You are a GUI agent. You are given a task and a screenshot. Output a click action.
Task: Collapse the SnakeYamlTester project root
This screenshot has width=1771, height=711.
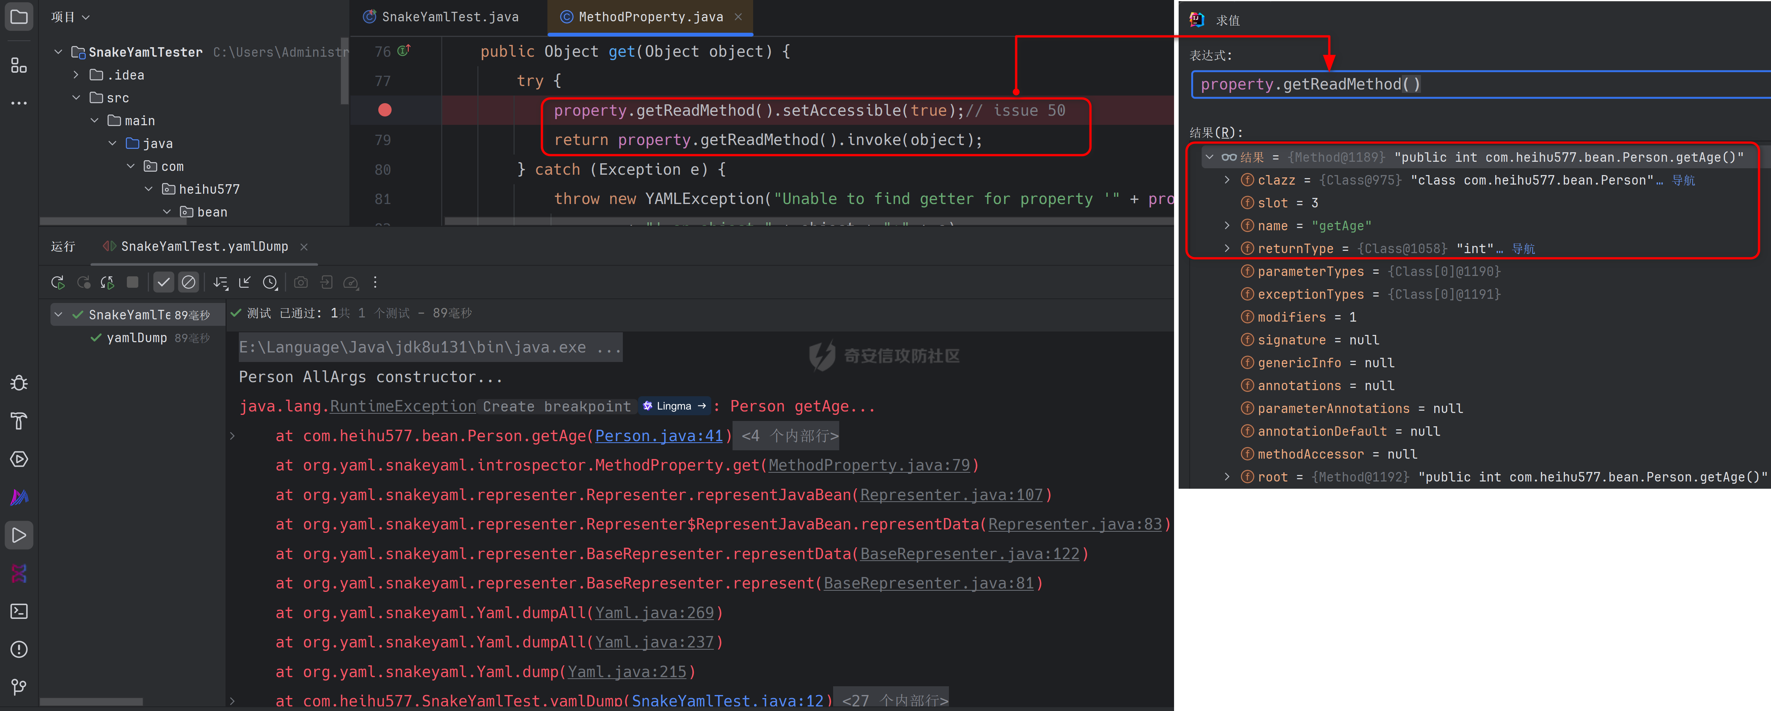point(58,52)
